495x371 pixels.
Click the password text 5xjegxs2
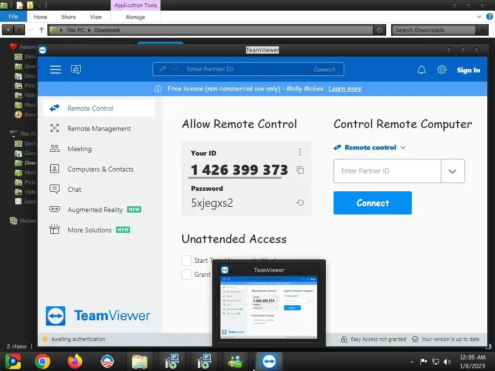pyautogui.click(x=212, y=203)
